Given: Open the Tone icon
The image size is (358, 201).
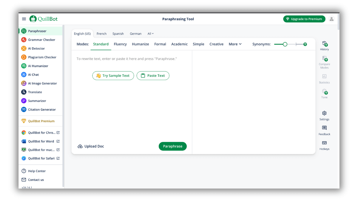Looking at the screenshot, I should (x=325, y=91).
